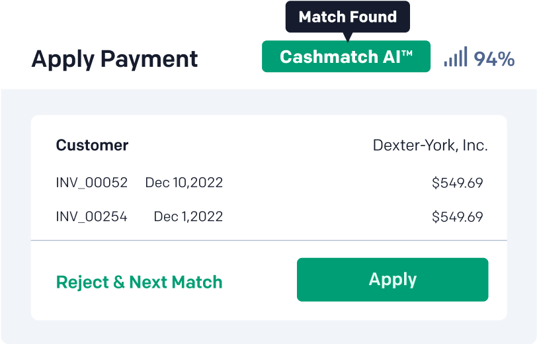Viewport: 537px width, 344px height.
Task: Click the green Apply button
Action: point(392,279)
